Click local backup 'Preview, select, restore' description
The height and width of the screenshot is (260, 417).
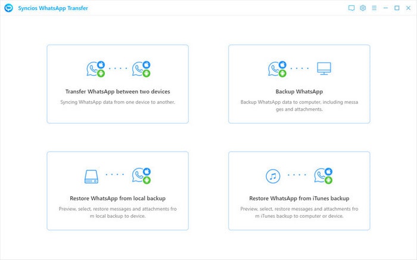pyautogui.click(x=117, y=212)
